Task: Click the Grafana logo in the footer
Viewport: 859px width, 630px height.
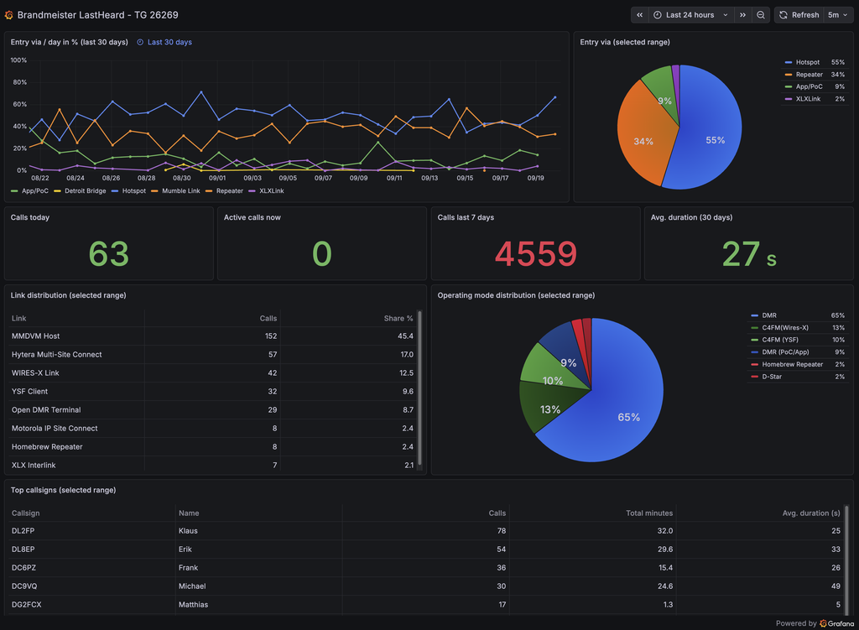Action: point(823,623)
